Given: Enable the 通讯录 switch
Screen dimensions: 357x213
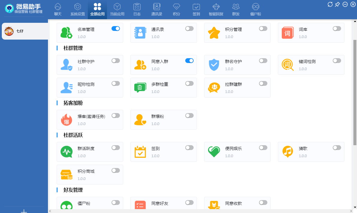Looking at the screenshot, I should point(189,28).
